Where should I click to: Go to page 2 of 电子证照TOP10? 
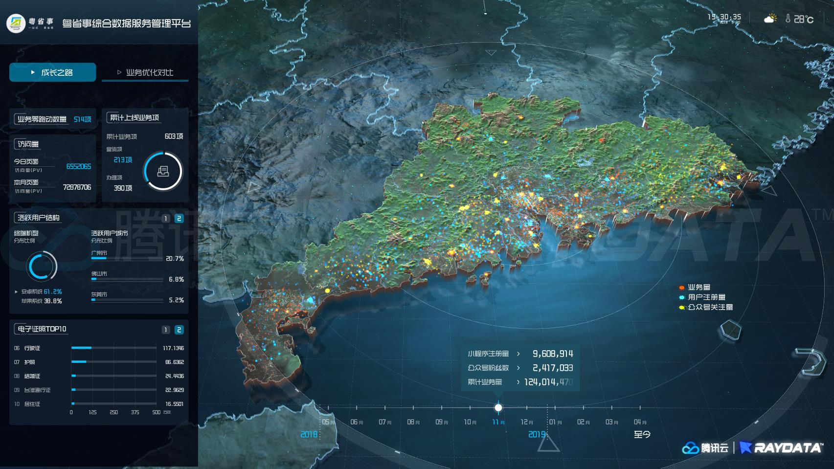[x=179, y=330]
